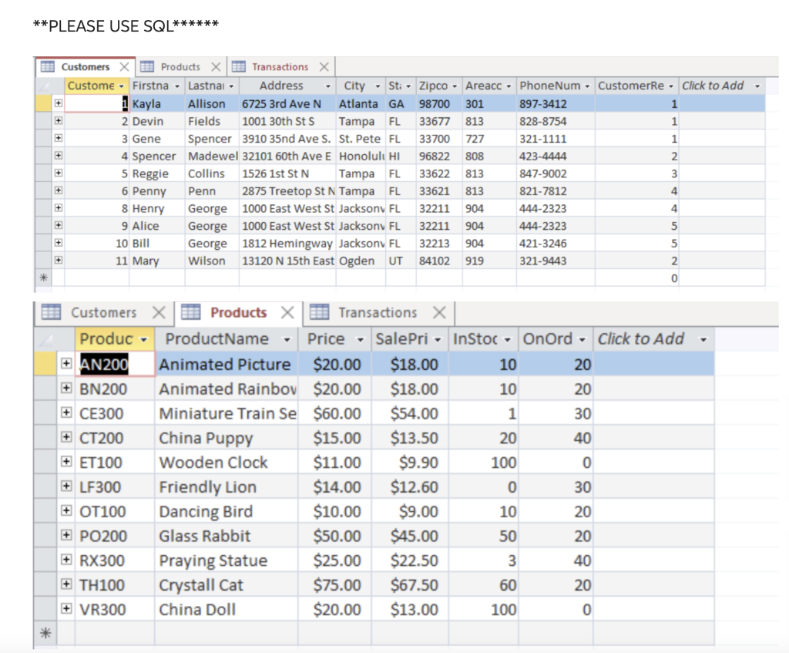Expand the Reggie Collins customer record

pos(59,173)
